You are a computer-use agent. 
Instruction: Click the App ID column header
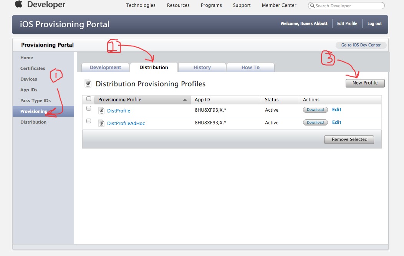(x=202, y=100)
